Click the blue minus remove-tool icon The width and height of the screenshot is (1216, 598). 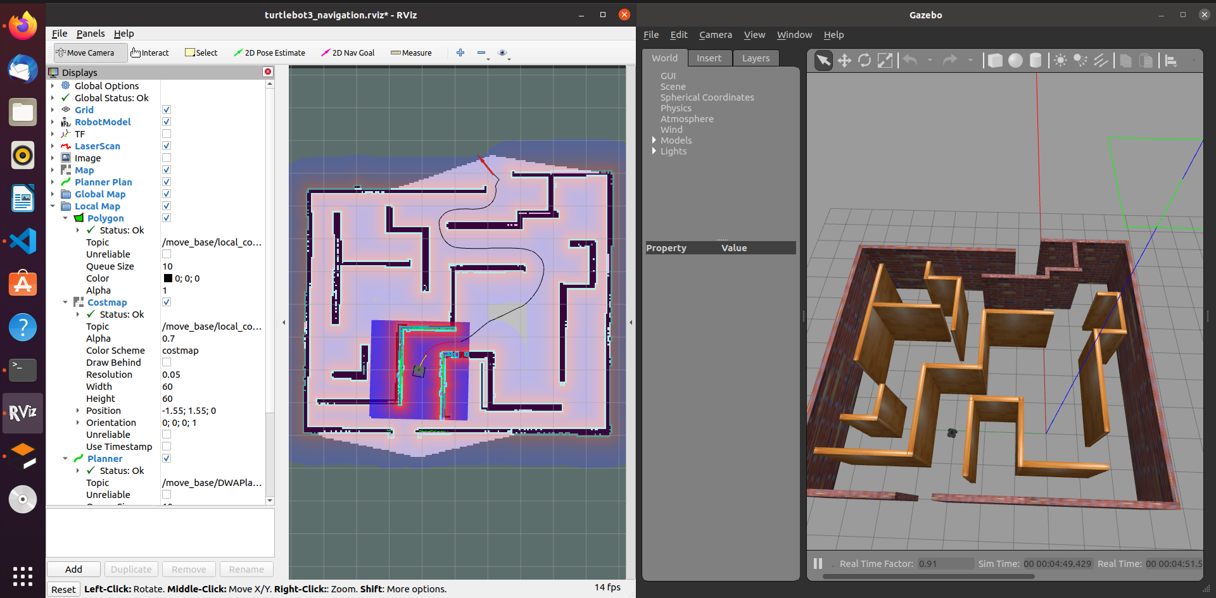pos(481,53)
